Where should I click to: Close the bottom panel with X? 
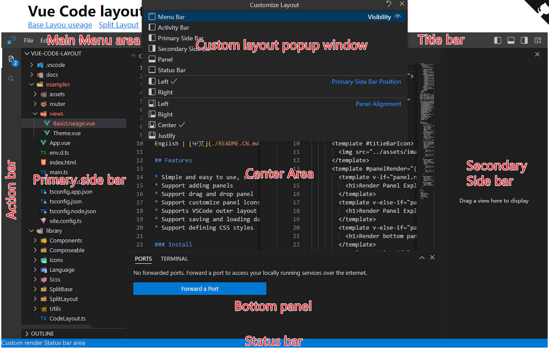(432, 258)
